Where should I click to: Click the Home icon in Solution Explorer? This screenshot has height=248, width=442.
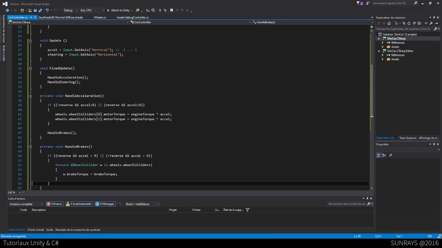(389, 23)
